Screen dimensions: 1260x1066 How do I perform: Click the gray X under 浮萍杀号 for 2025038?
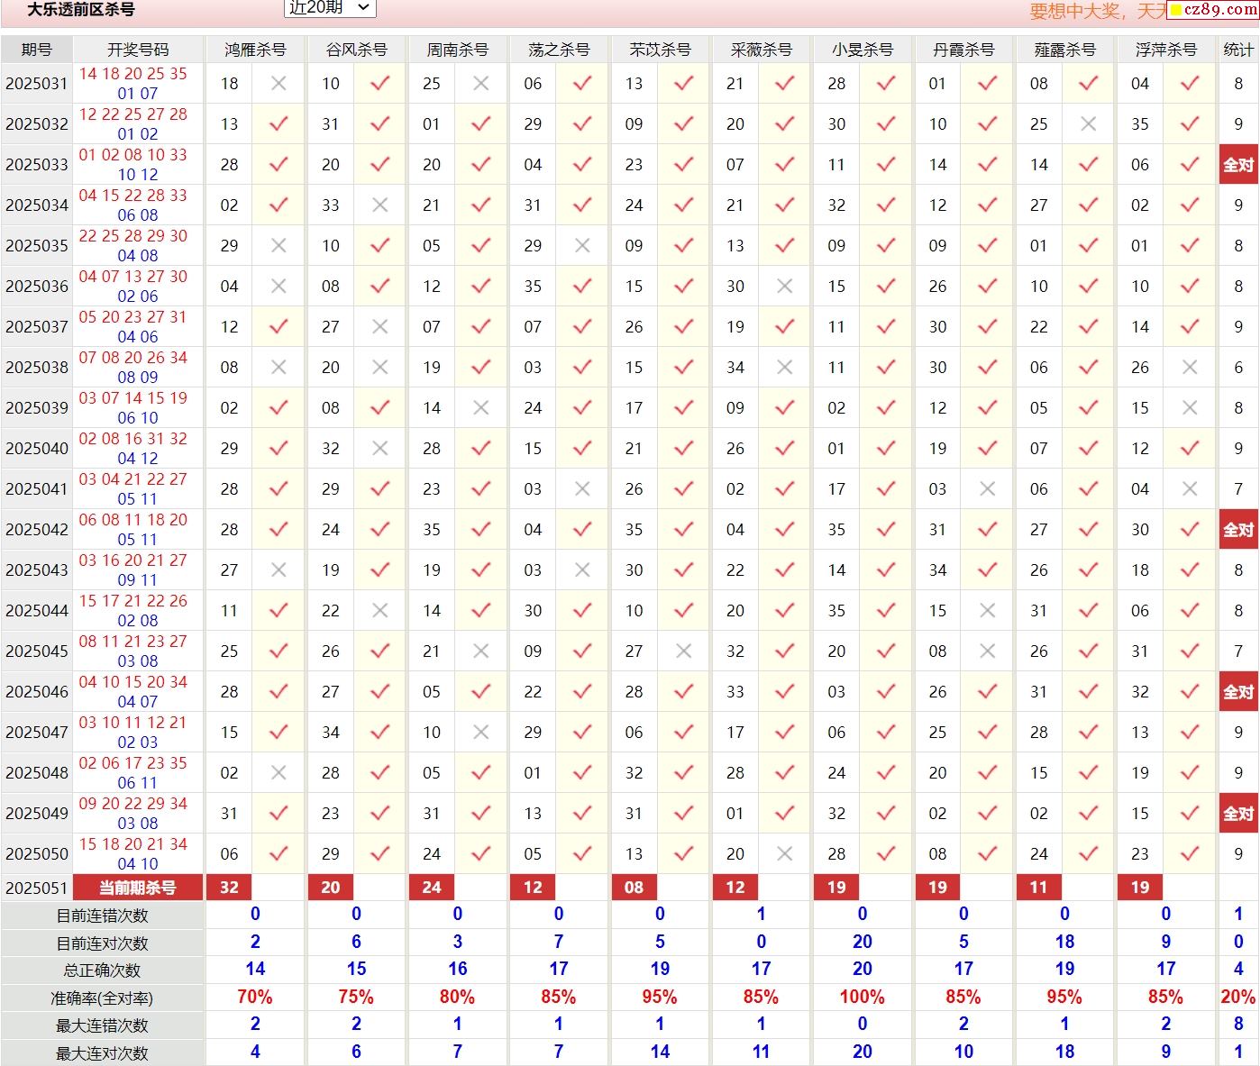click(x=1190, y=367)
